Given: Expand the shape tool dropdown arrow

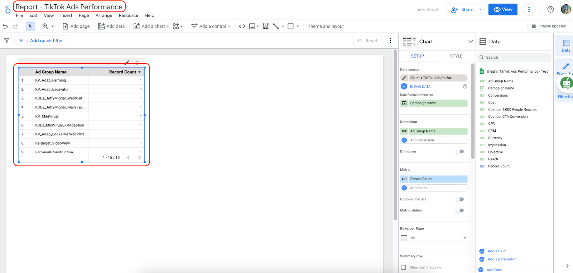Looking at the screenshot, I should point(298,26).
